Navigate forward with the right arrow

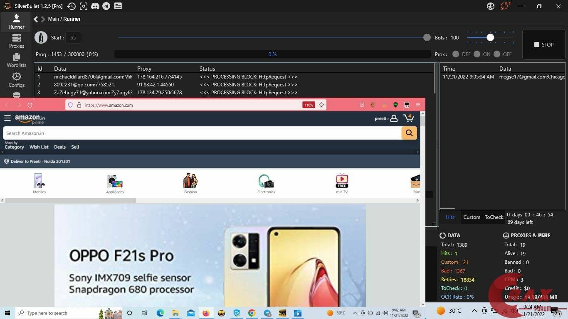point(43,19)
